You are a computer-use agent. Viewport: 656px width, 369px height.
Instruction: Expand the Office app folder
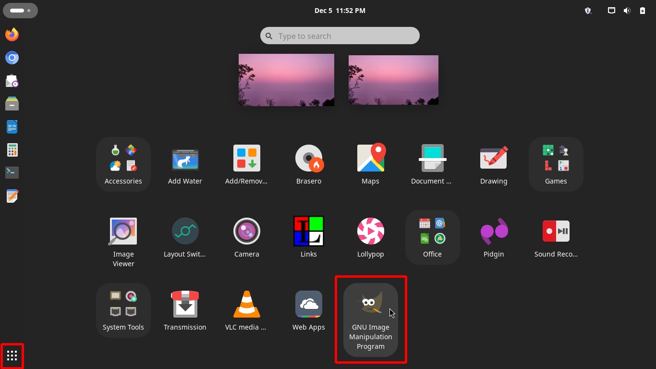pyautogui.click(x=432, y=237)
